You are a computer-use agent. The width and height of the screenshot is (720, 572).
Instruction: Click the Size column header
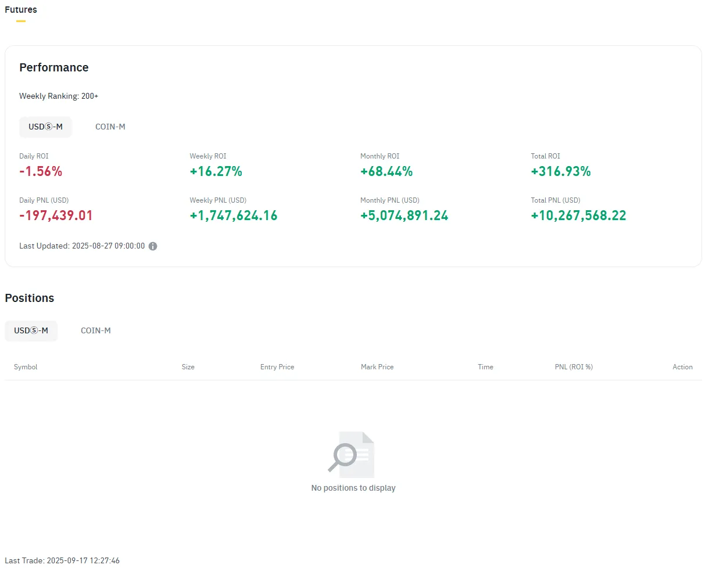188,367
